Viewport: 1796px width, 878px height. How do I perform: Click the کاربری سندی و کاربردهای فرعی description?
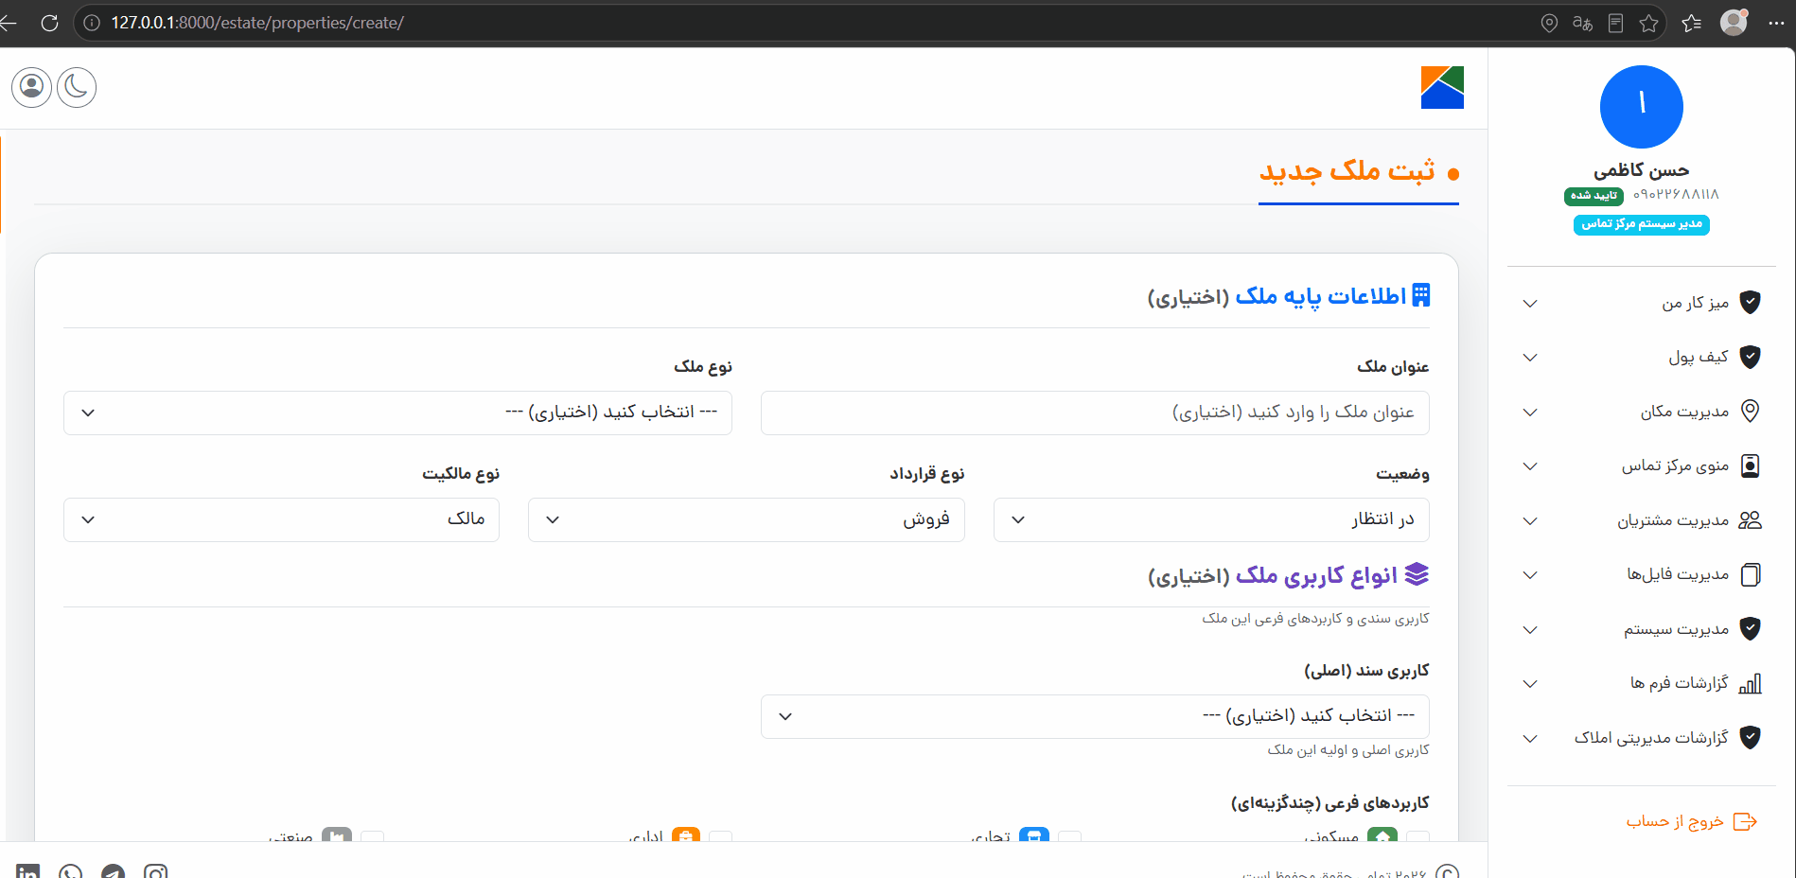1315,618
